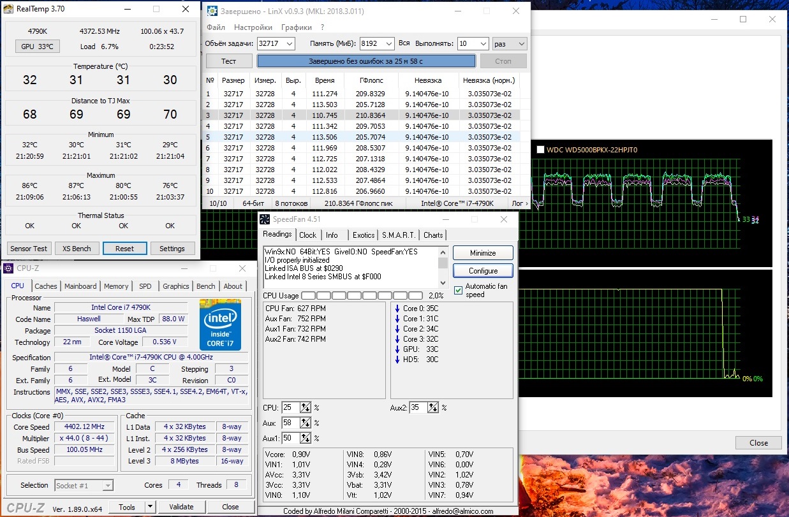This screenshot has width=789, height=517.
Task: Click the down arrow icon beside Core 1
Action: coord(397,319)
